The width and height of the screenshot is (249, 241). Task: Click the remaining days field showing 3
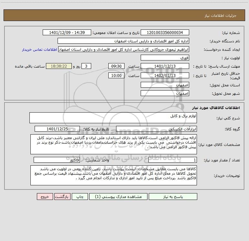point(86,66)
